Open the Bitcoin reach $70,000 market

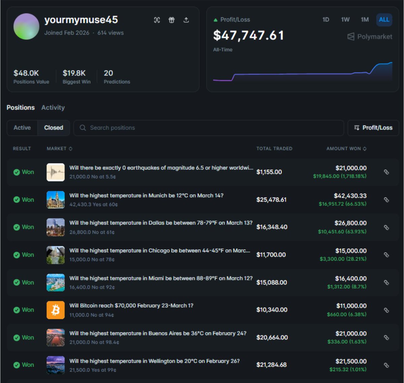tap(131, 306)
